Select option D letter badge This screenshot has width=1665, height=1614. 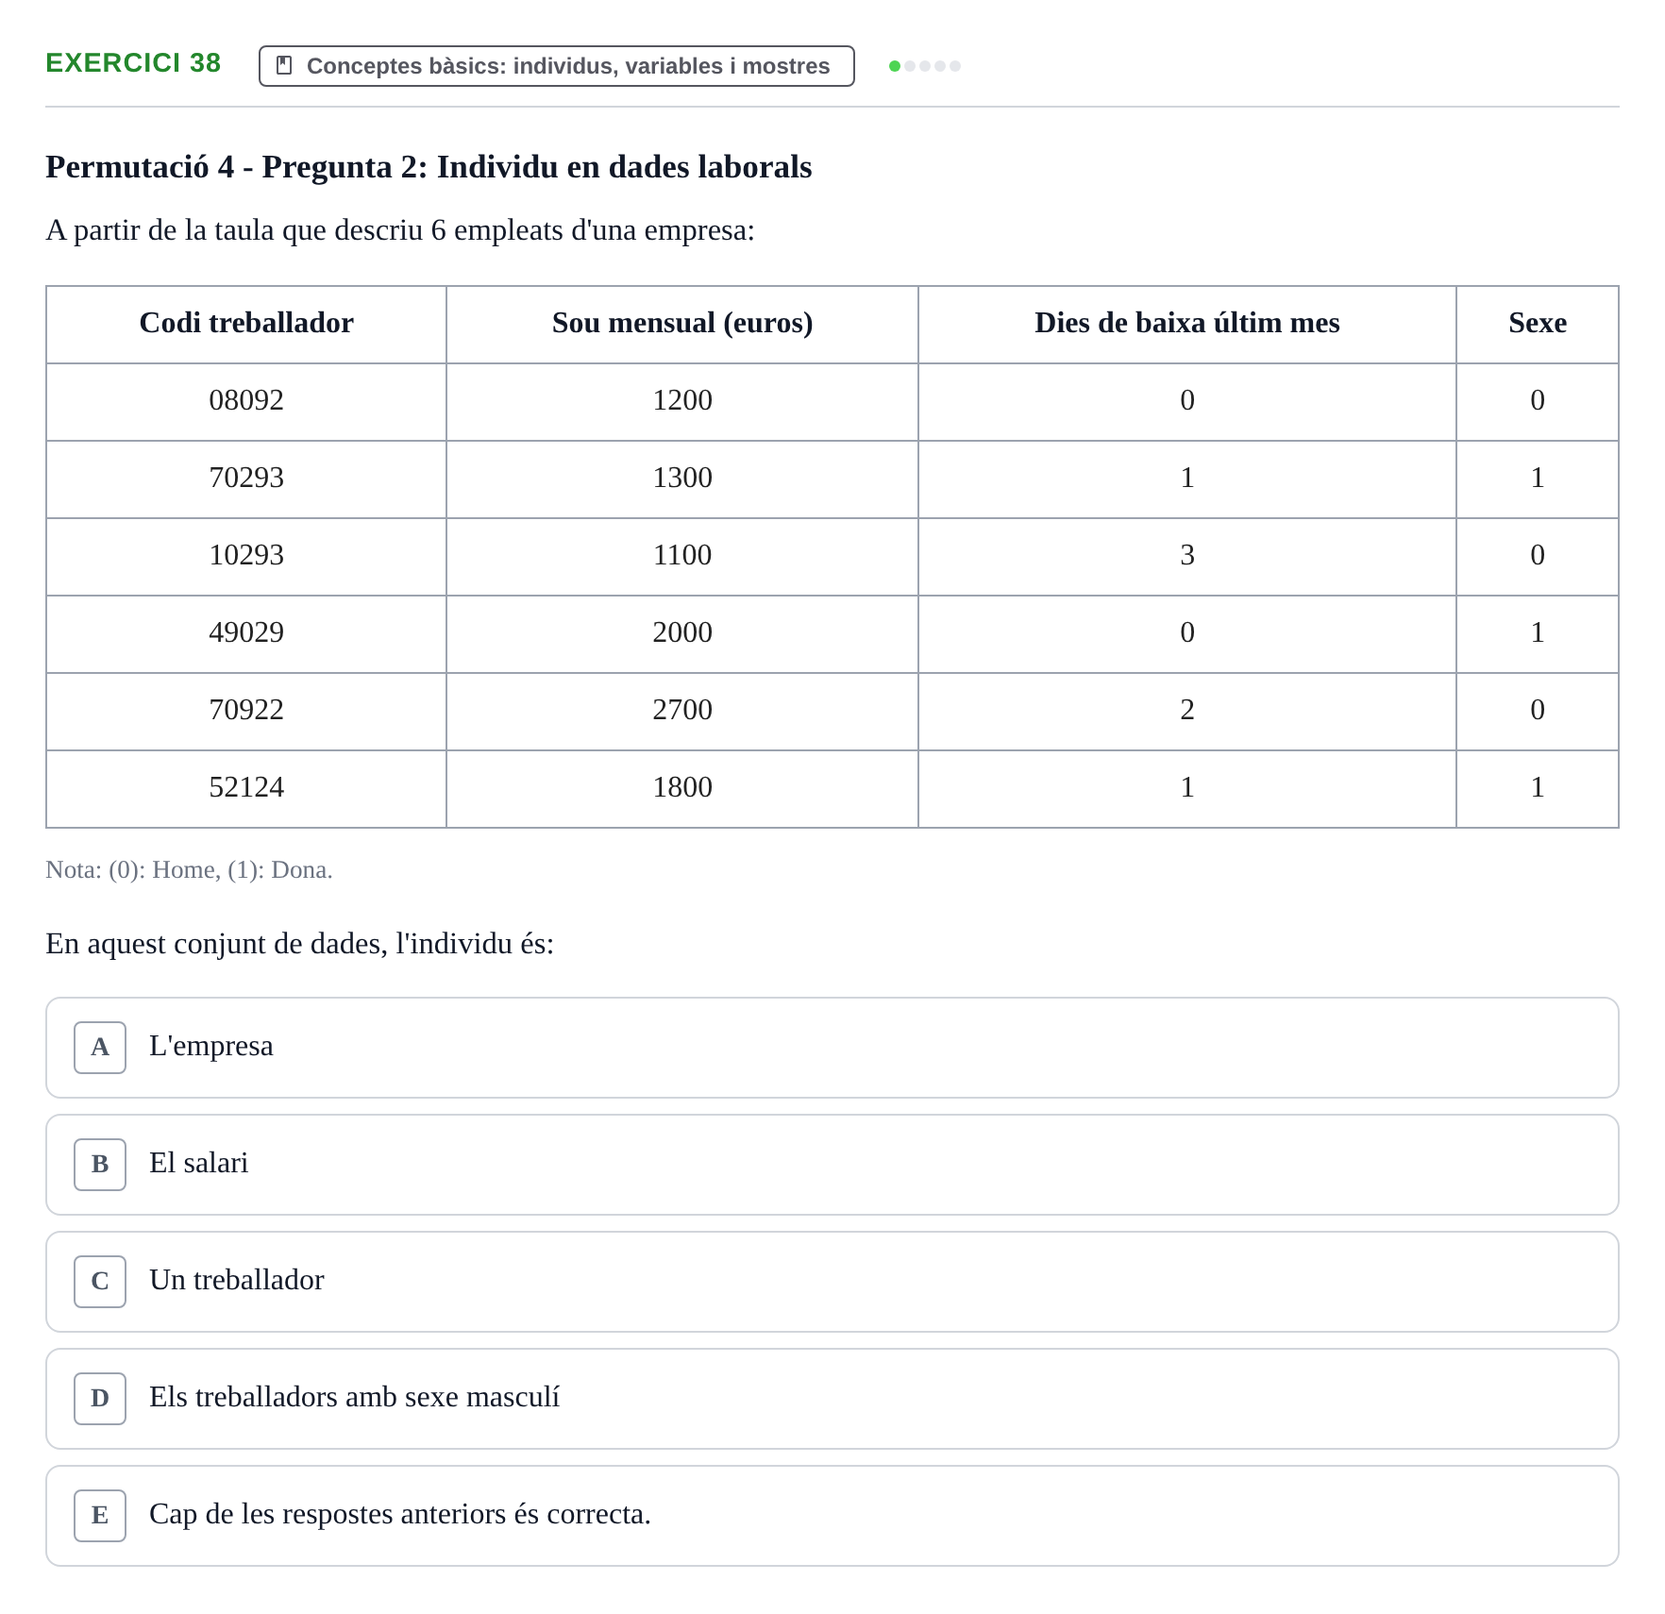tap(100, 1399)
